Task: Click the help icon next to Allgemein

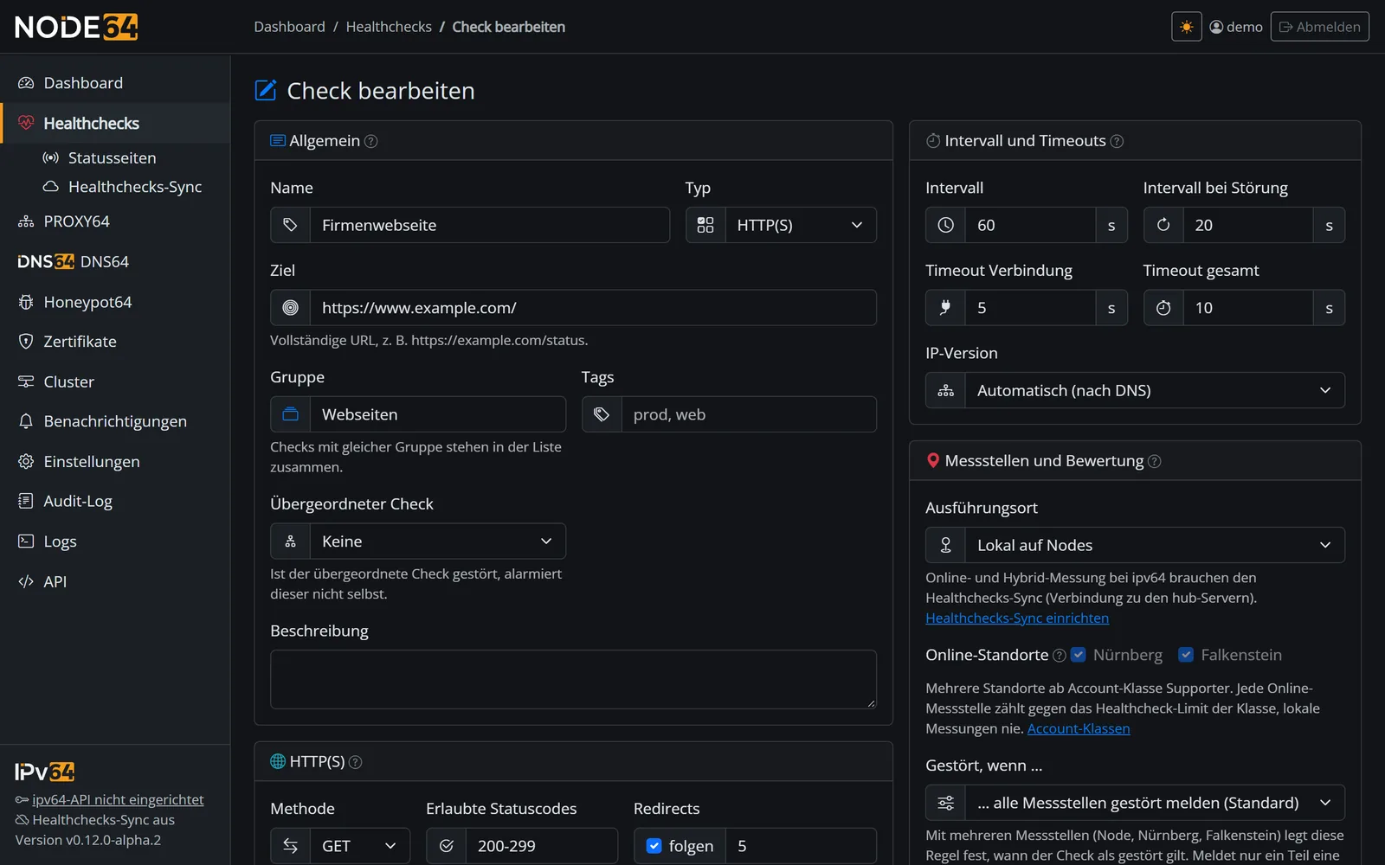Action: [370, 141]
